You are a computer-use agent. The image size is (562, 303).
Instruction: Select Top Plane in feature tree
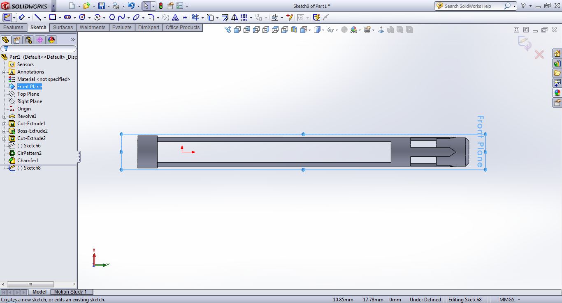[x=28, y=94]
